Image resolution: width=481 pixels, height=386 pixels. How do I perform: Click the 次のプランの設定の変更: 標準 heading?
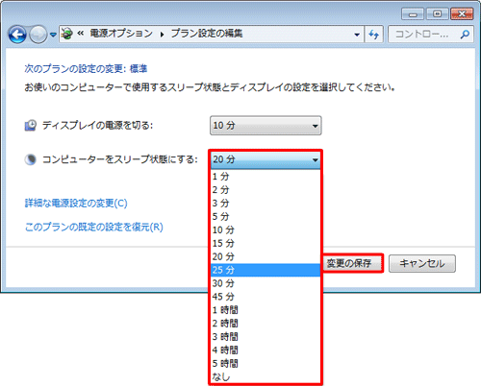coord(86,68)
